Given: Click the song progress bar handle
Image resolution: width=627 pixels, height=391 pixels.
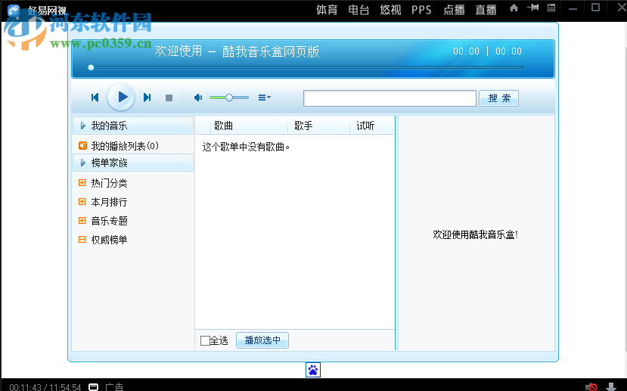Looking at the screenshot, I should pyautogui.click(x=91, y=67).
